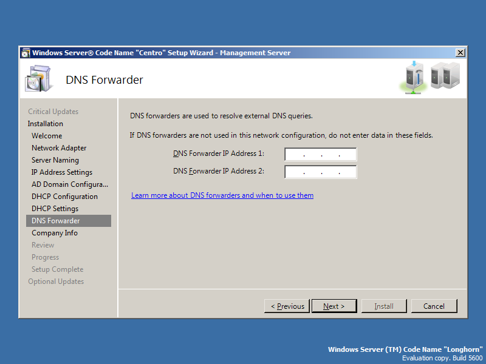Close the Centro Setup Wizard window
Screen dimensions: 486x364
(x=460, y=53)
